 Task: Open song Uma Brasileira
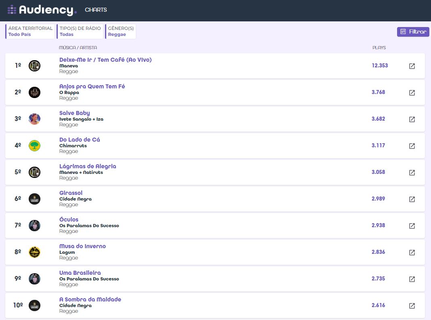80,273
